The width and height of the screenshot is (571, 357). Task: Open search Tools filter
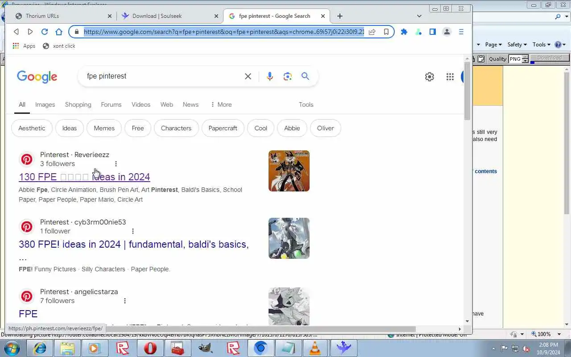(306, 104)
